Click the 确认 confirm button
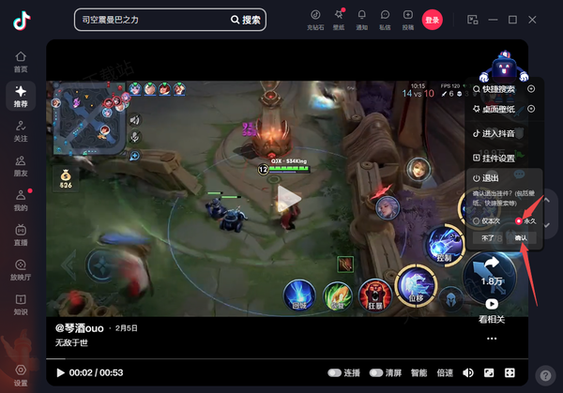The height and width of the screenshot is (393, 563). pyautogui.click(x=521, y=238)
